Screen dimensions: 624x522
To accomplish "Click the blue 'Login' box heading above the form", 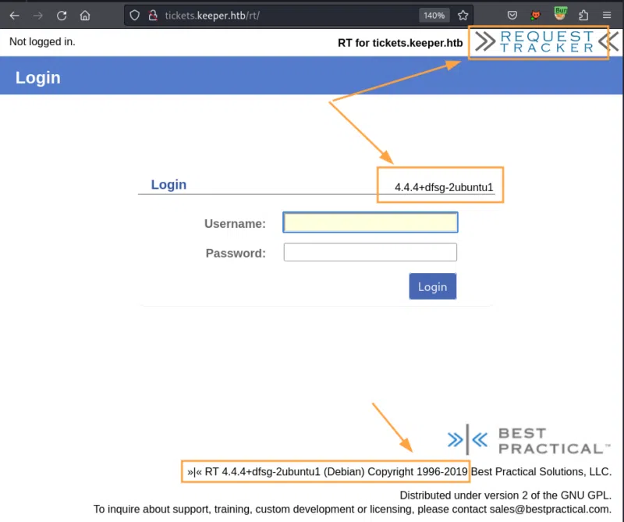I will pyautogui.click(x=168, y=184).
